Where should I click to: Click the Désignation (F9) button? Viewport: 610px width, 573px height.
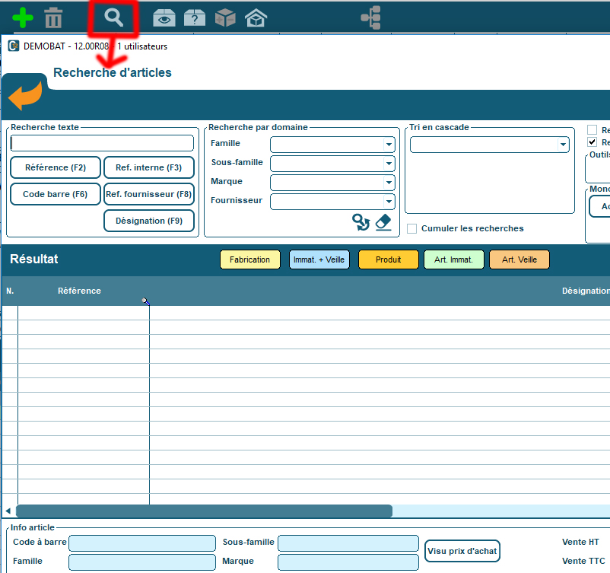149,221
